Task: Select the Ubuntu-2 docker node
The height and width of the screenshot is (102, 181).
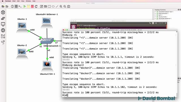Action: pos(22,54)
